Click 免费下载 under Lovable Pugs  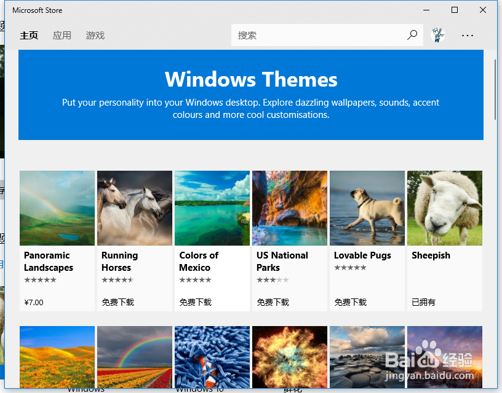(x=350, y=302)
